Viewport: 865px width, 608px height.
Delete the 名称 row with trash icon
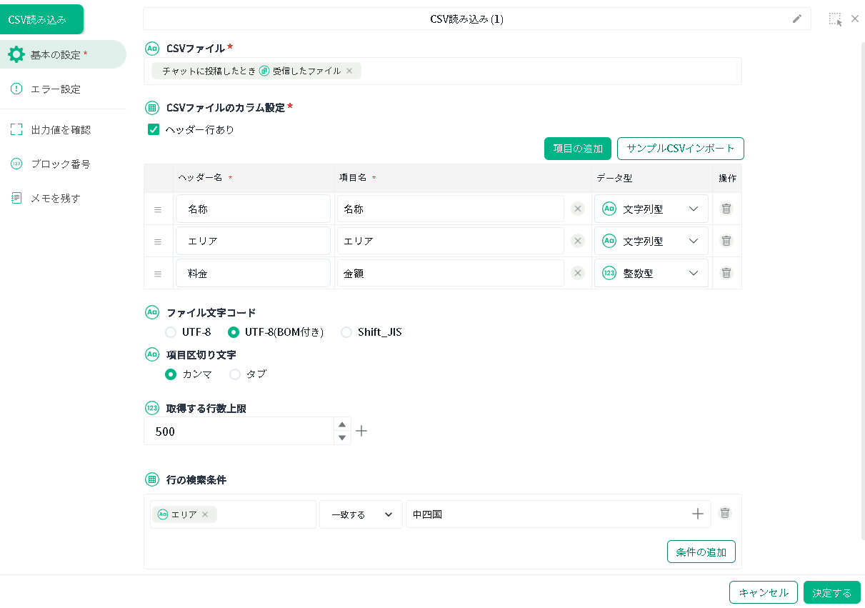(726, 209)
